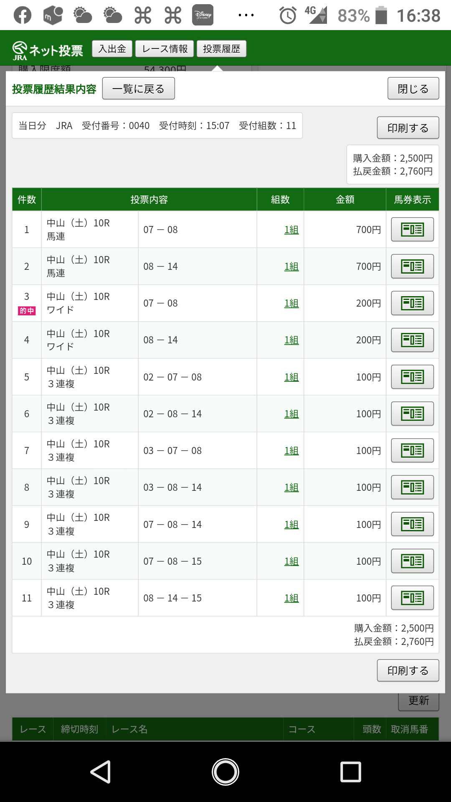Select the 投票履歴 tab
The height and width of the screenshot is (802, 451).
click(221, 49)
